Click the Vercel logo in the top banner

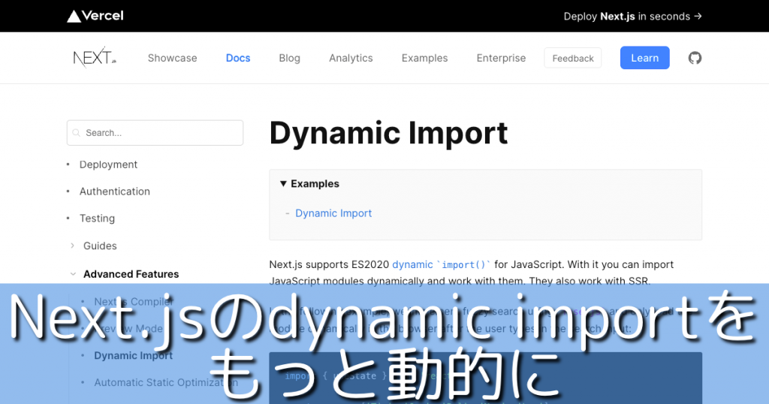(95, 17)
